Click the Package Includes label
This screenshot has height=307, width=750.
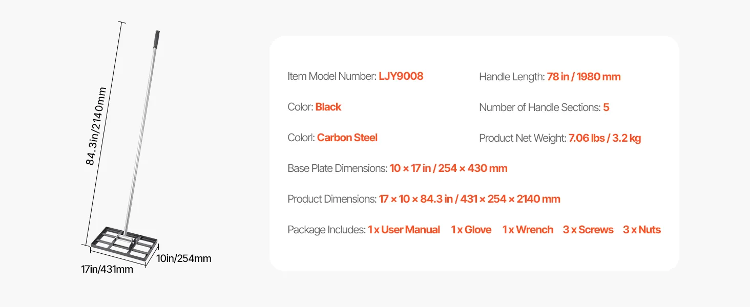tap(327, 230)
